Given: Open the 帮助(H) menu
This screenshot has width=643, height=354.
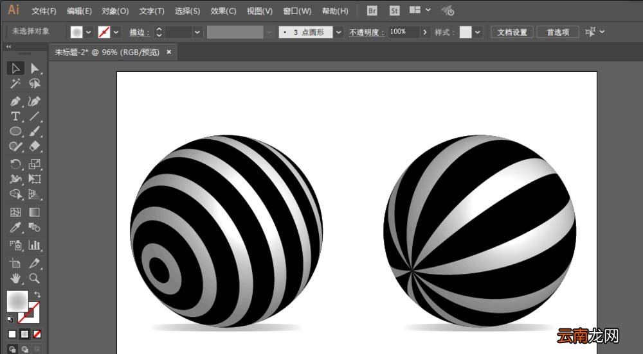Looking at the screenshot, I should click(x=335, y=11).
